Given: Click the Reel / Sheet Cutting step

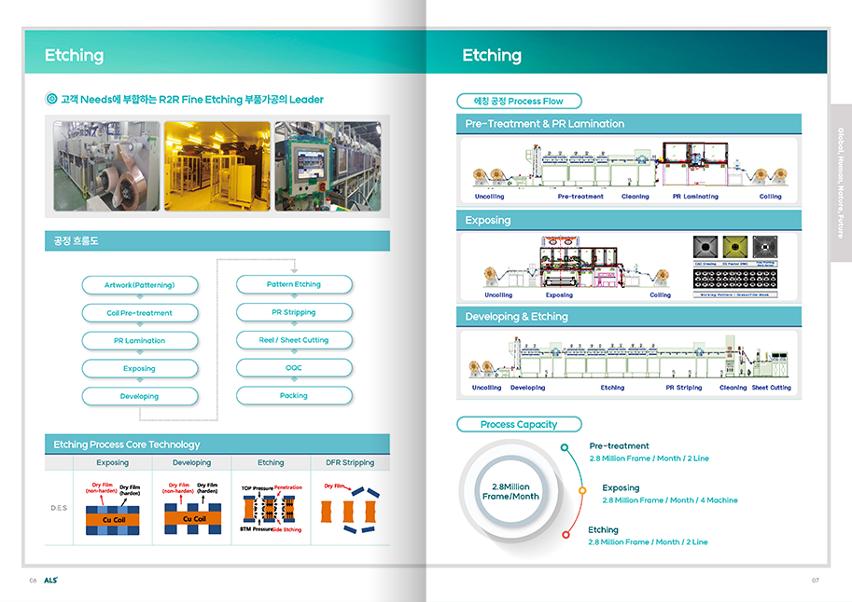Looking at the screenshot, I should click(x=294, y=340).
